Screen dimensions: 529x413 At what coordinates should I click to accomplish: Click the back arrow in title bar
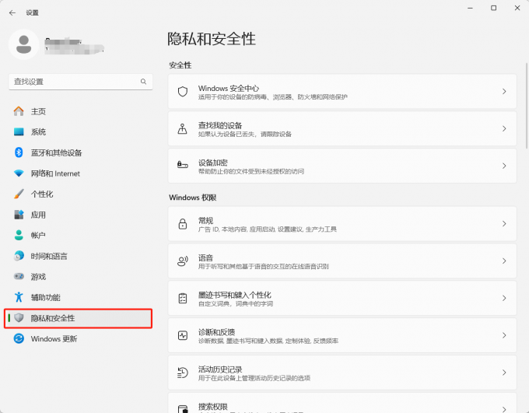[12, 12]
